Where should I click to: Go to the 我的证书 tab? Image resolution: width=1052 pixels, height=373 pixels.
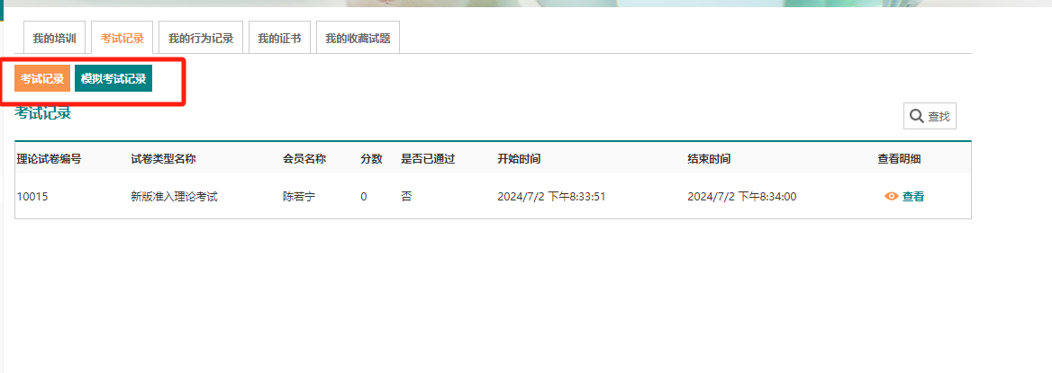(278, 39)
